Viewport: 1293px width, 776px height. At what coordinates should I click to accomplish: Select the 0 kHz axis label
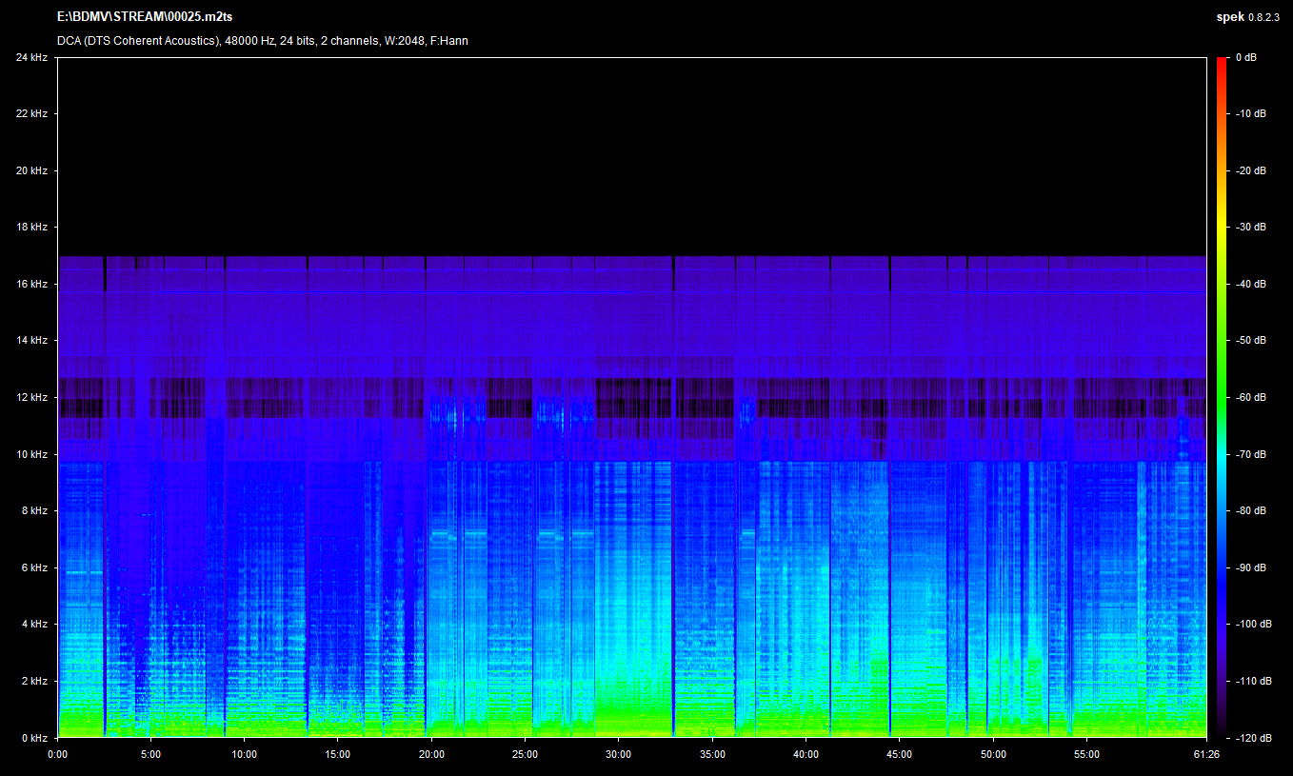coord(33,738)
